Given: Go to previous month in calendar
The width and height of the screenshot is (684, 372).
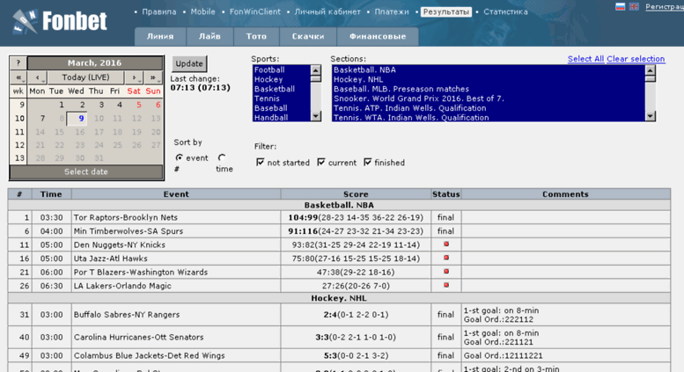Looking at the screenshot, I should coord(38,77).
